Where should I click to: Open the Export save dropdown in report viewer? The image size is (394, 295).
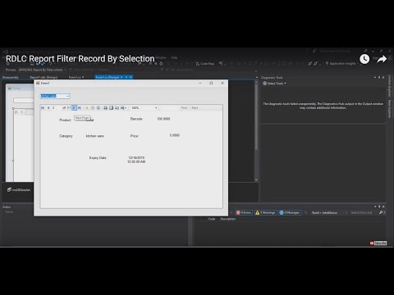(123, 108)
